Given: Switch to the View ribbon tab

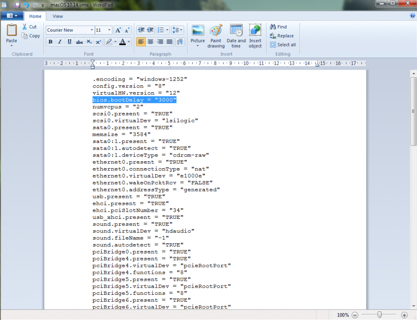Looking at the screenshot, I should [58, 16].
